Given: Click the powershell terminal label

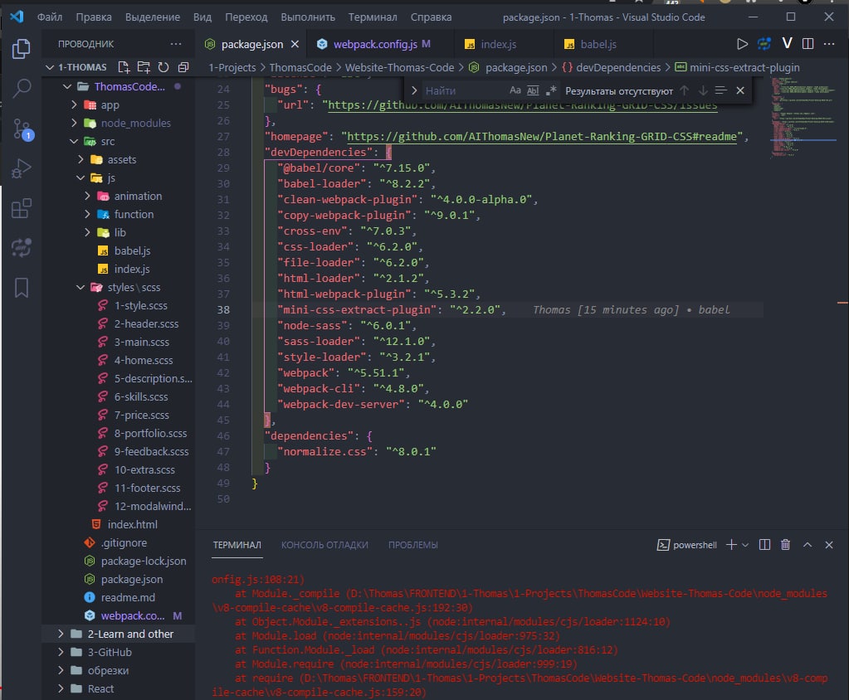Looking at the screenshot, I should [x=695, y=545].
